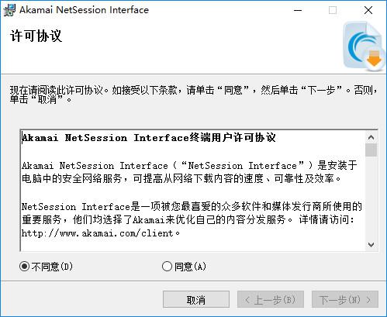Image resolution: width=387 pixels, height=317 pixels.
Task: Click the Akamai NetSession download logo
Action: (x=364, y=47)
